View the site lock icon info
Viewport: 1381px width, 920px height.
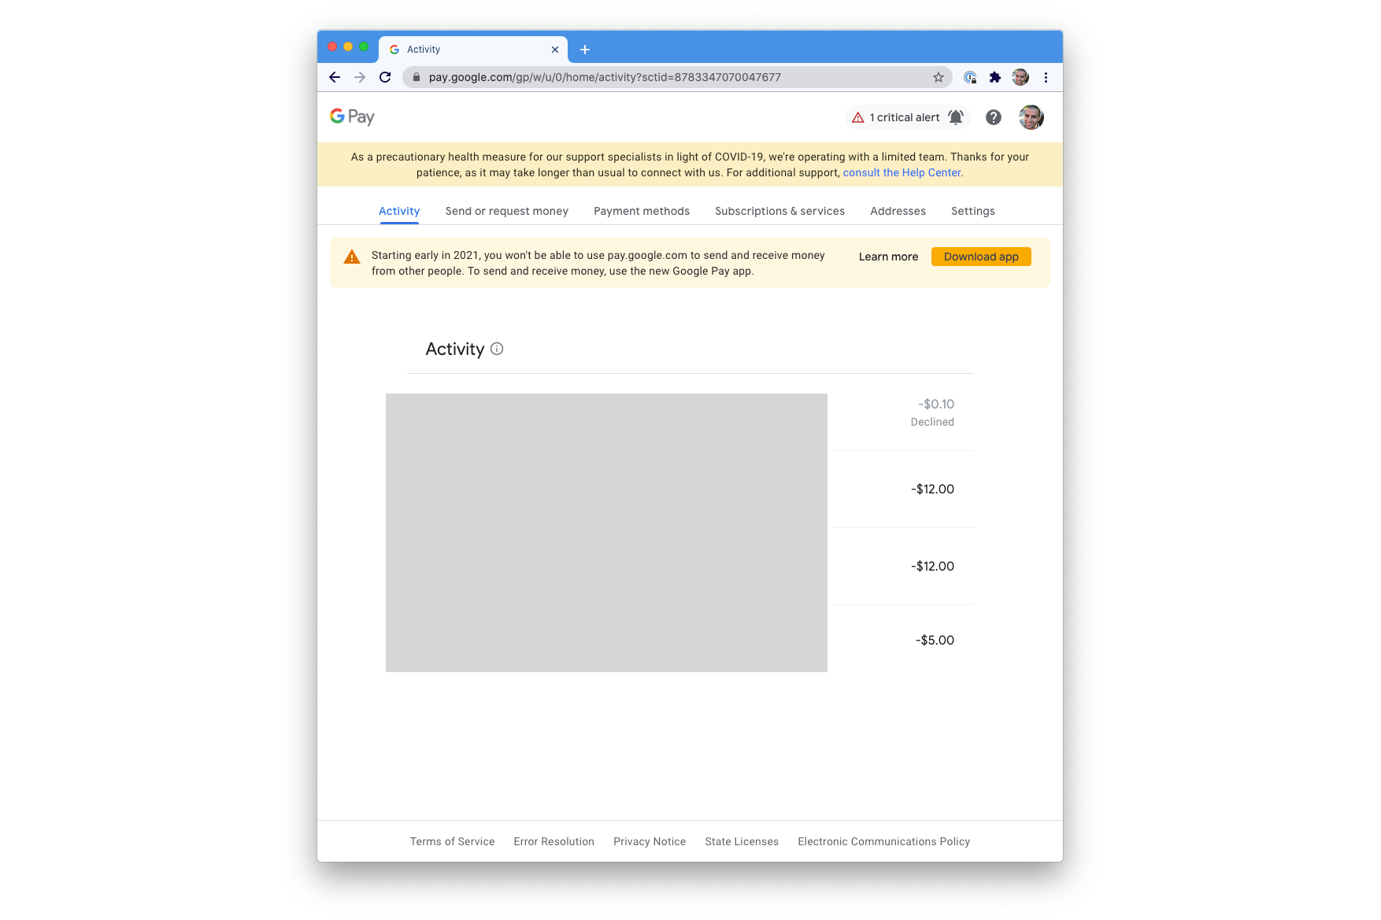[x=417, y=77]
